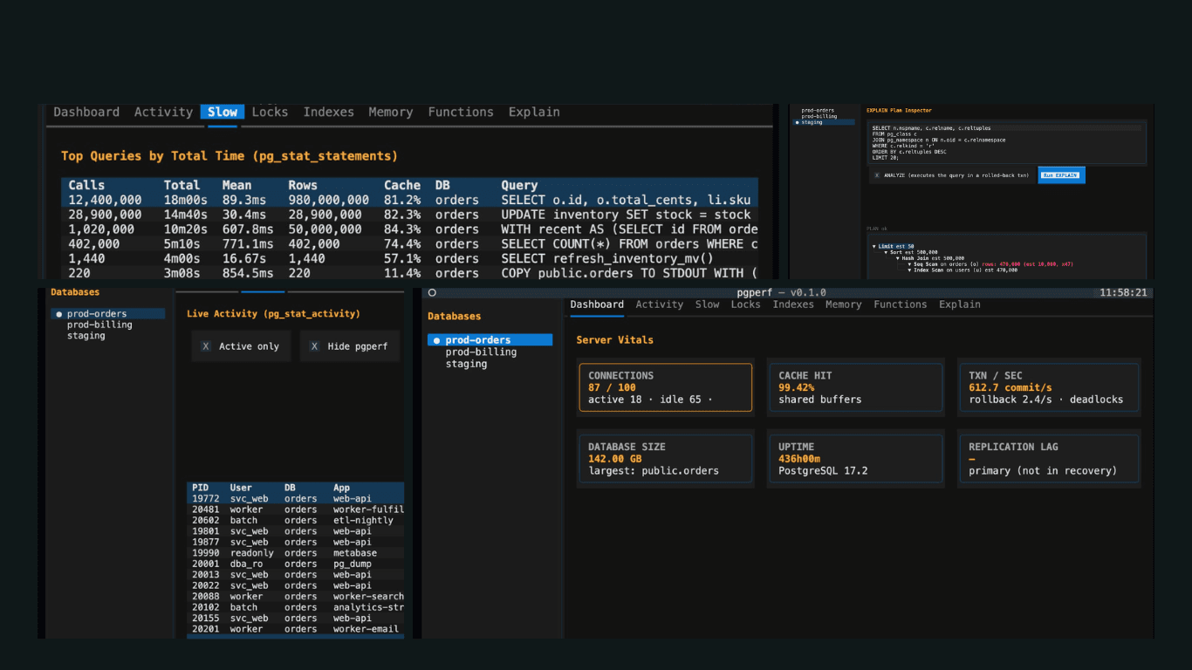Select the worker-email row PID 20201

pos(296,629)
